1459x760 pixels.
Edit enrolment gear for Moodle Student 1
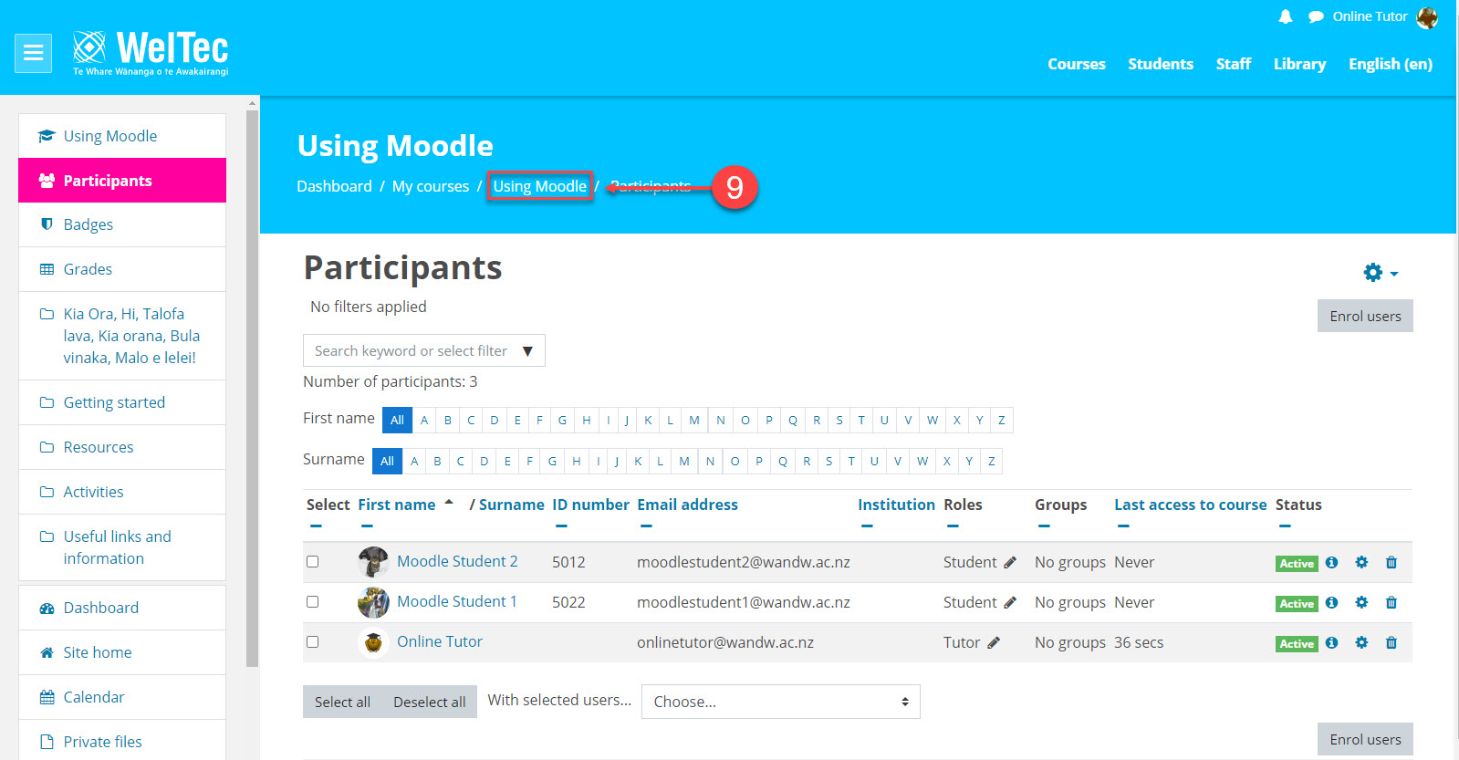pos(1361,602)
